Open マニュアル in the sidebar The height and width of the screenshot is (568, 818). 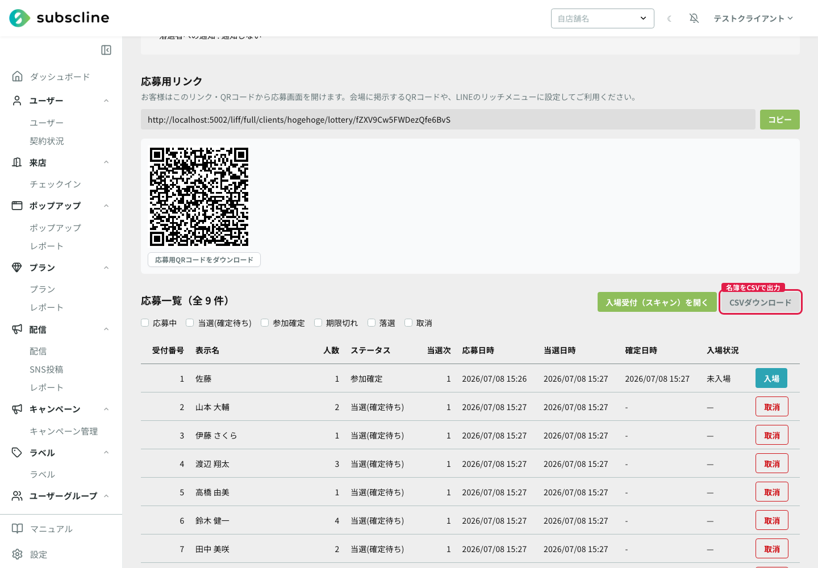coord(51,529)
